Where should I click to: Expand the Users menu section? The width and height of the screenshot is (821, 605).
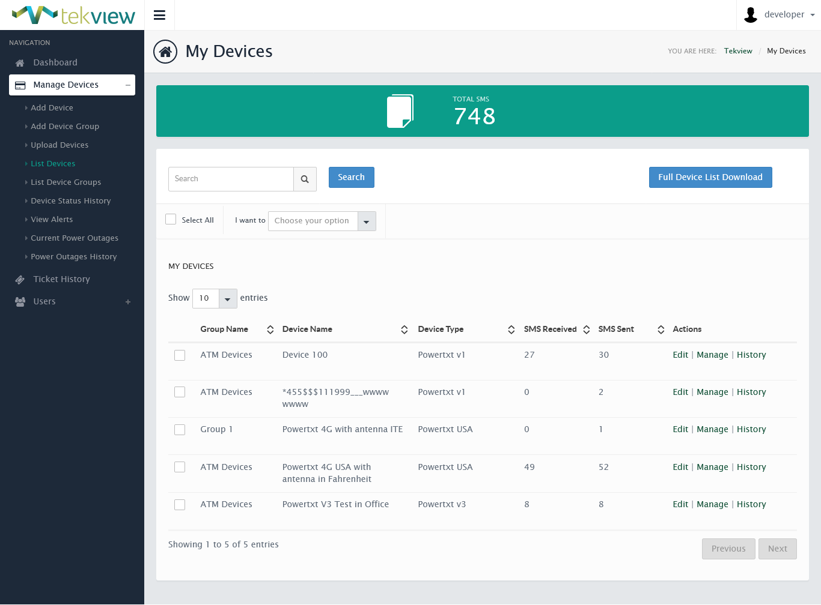pyautogui.click(x=128, y=302)
